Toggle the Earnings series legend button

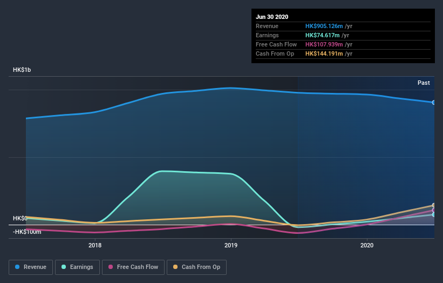(77, 267)
